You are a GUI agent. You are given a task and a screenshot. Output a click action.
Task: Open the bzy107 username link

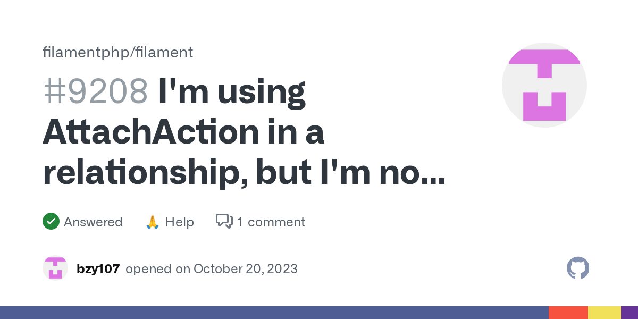pyautogui.click(x=97, y=268)
